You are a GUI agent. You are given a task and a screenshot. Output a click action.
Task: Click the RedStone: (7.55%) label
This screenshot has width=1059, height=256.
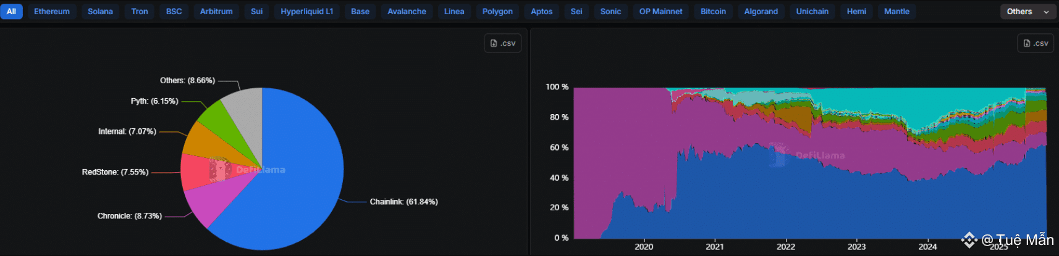(116, 172)
